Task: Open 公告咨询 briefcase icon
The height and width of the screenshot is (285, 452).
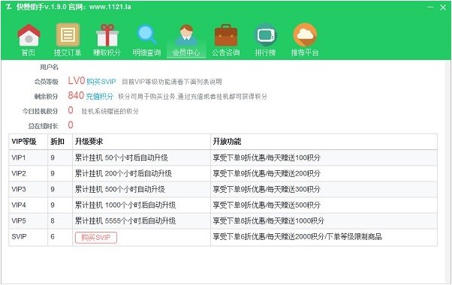Action: 226,35
